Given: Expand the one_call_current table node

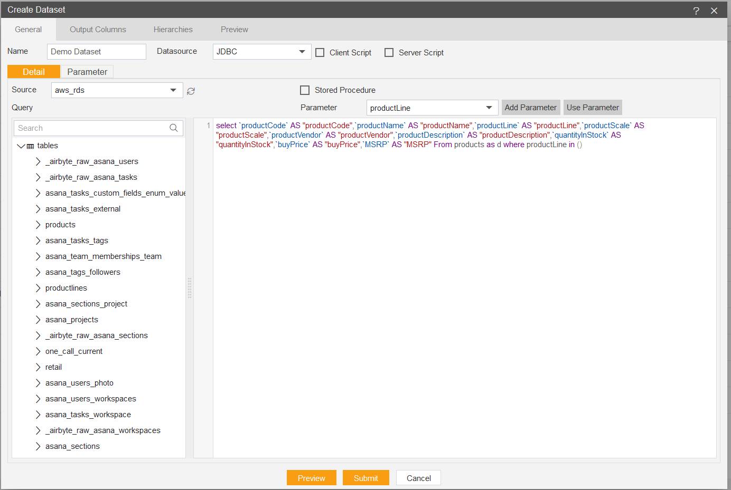Looking at the screenshot, I should (x=38, y=351).
